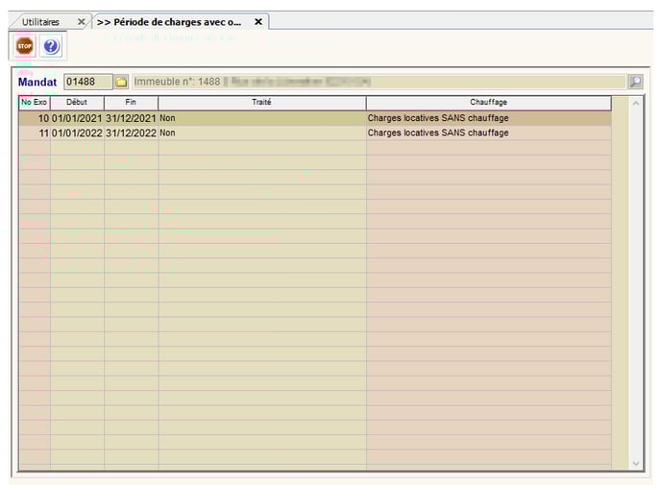Close the Utilitaires tab
661x485 pixels.
tap(81, 21)
